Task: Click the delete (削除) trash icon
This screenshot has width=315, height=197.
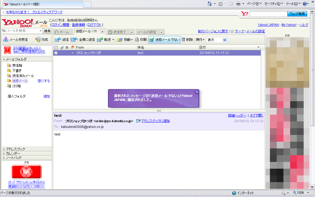Action: coord(183,40)
